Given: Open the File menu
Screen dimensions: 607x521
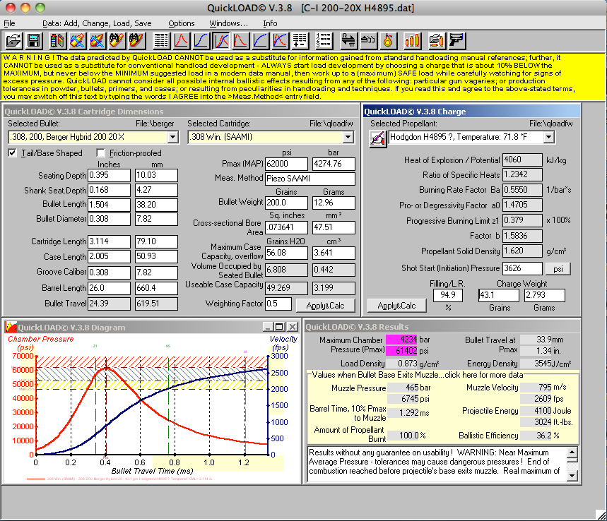Looking at the screenshot, I should point(9,23).
